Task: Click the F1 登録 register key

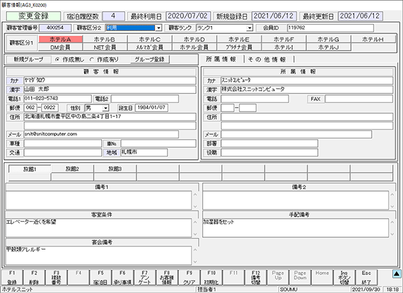Action: [12, 277]
